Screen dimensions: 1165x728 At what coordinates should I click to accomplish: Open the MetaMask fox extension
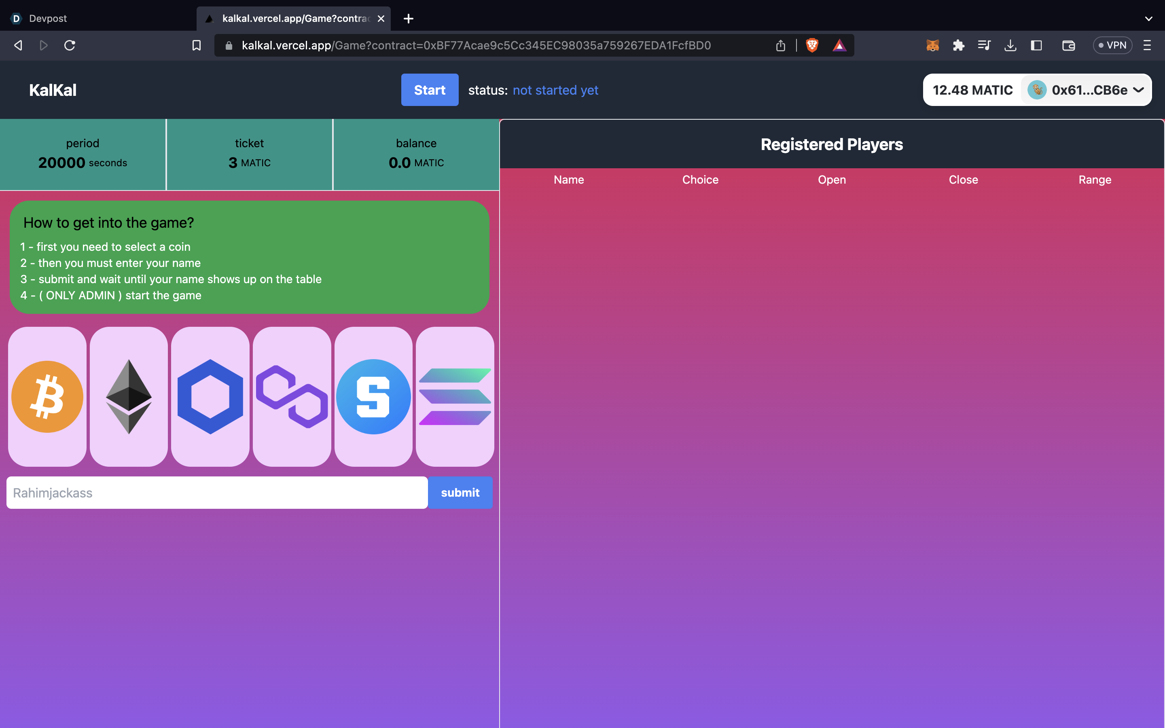click(932, 45)
